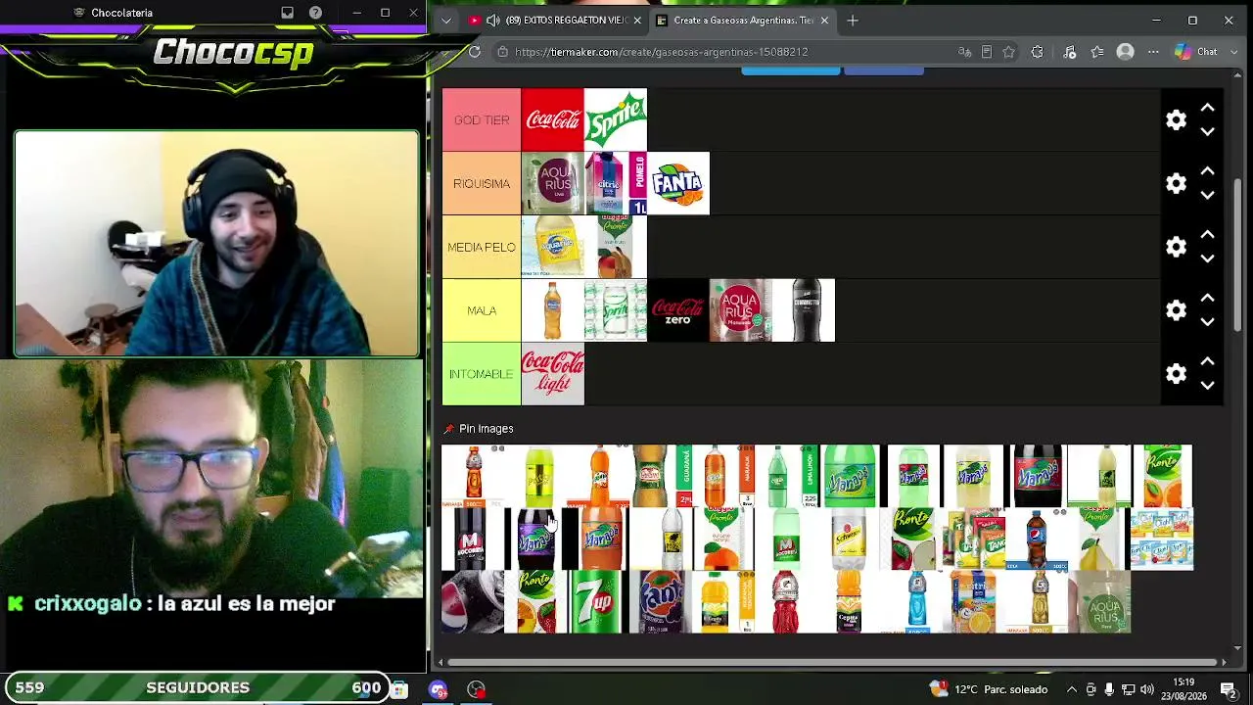Image resolution: width=1253 pixels, height=705 pixels.
Task: Open settings gear for GOD TIER row
Action: point(1176,120)
